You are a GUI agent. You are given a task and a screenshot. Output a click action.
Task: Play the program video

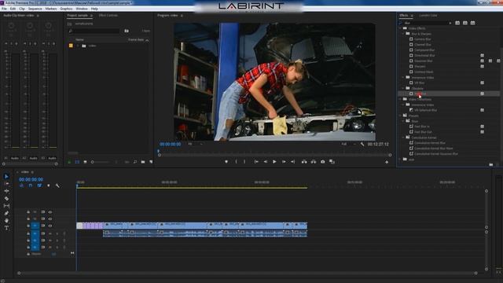[274, 162]
